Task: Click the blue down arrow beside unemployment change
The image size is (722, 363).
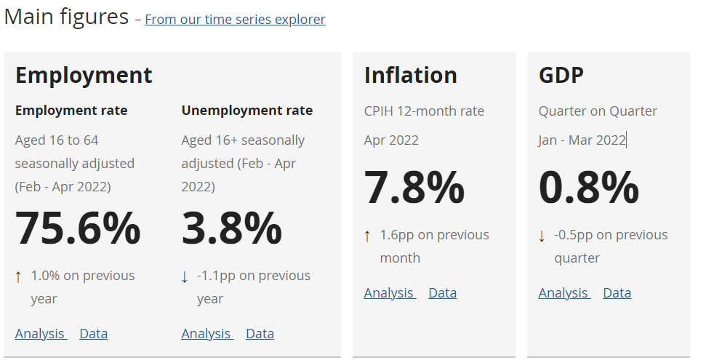Action: point(185,276)
